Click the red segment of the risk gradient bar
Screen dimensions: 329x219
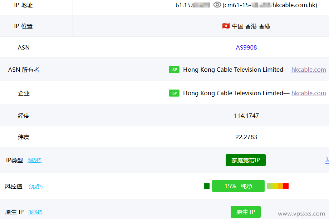point(286,186)
